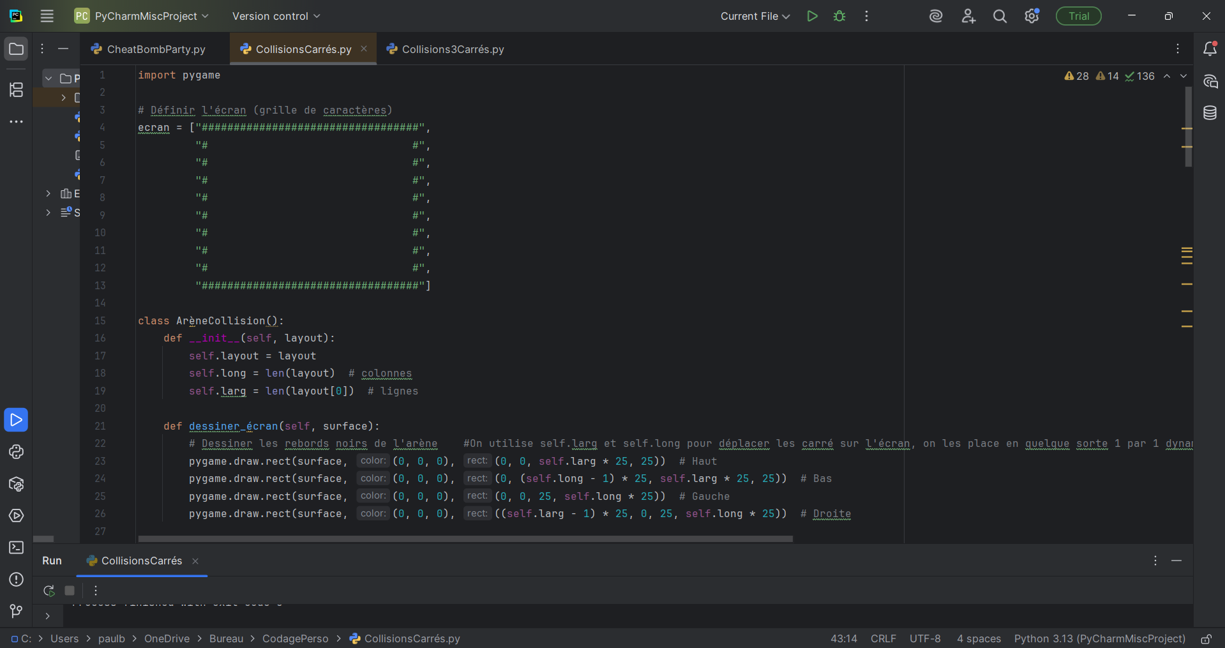Open Code With Me user icon
The height and width of the screenshot is (648, 1225).
click(968, 16)
